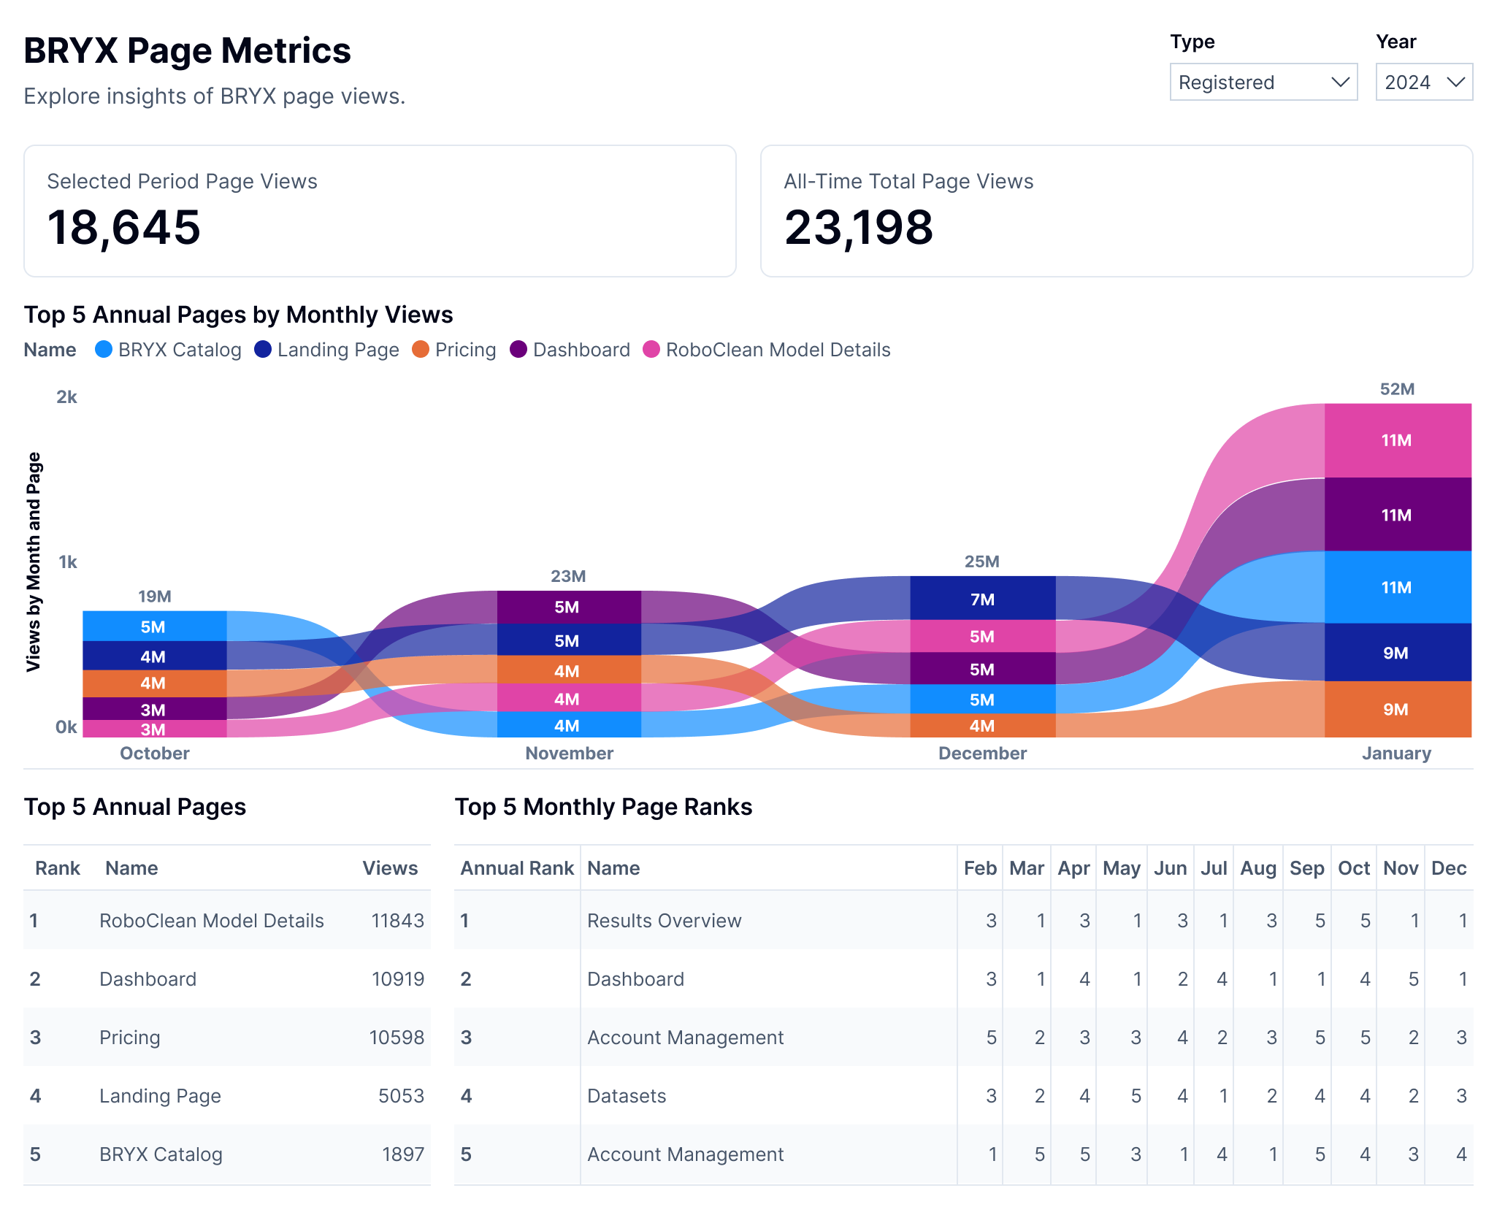The height and width of the screenshot is (1215, 1497).
Task: Click the Top 5 Annual Pages heading
Action: [x=135, y=807]
